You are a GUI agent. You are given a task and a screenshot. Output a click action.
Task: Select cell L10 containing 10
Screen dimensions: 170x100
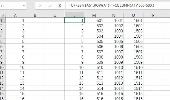pos(74,67)
